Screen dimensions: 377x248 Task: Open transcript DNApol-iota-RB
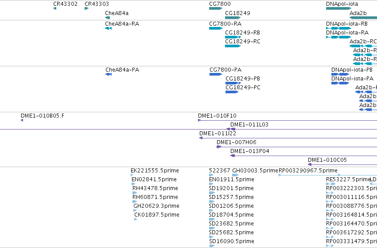coord(347,24)
